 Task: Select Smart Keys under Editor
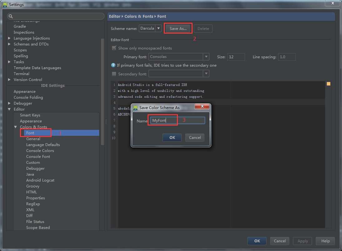(x=30, y=115)
